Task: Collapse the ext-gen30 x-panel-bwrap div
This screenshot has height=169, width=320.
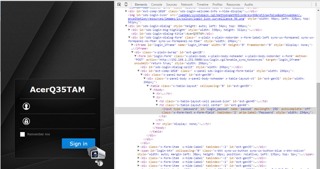Action: (x=141, y=75)
